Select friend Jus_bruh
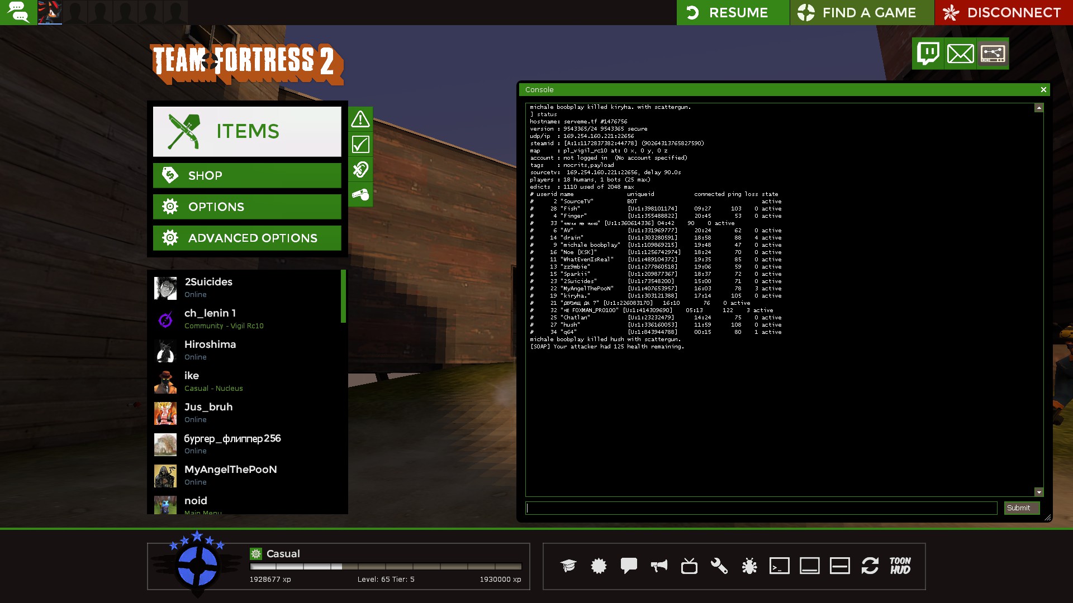Image resolution: width=1073 pixels, height=603 pixels. click(x=246, y=413)
